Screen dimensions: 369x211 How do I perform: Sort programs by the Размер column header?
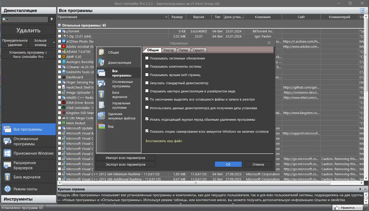pos(177,17)
